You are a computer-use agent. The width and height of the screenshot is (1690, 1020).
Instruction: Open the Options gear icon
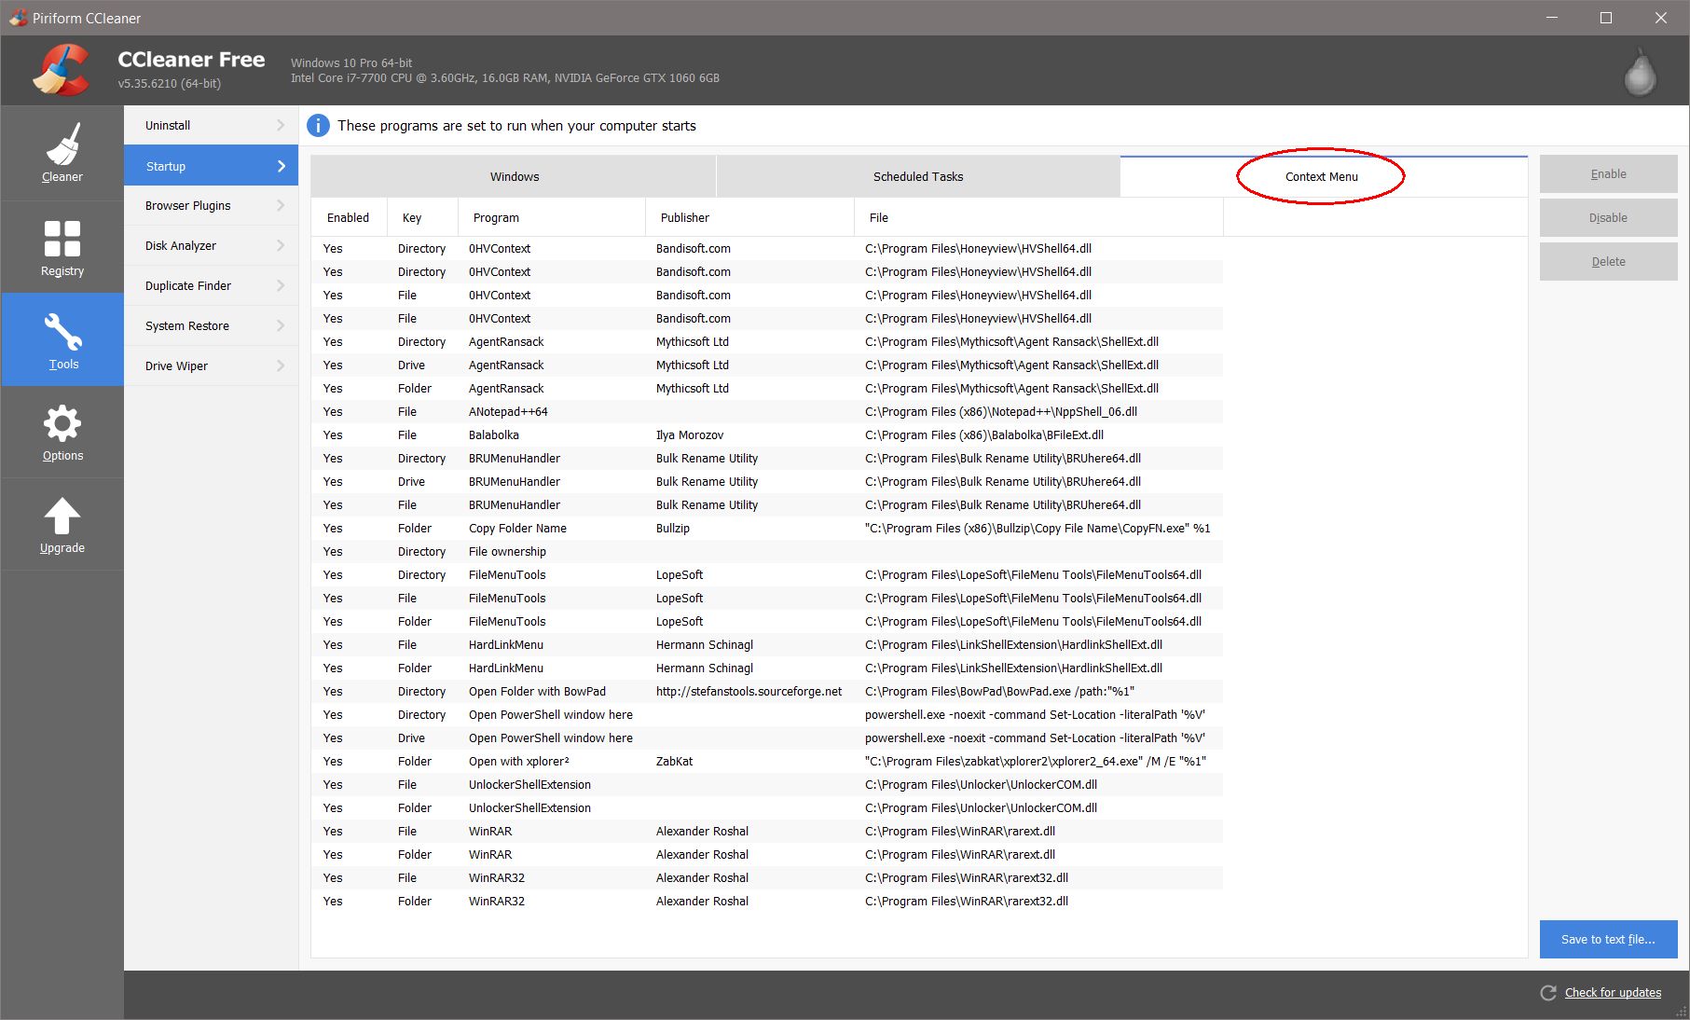[x=62, y=424]
